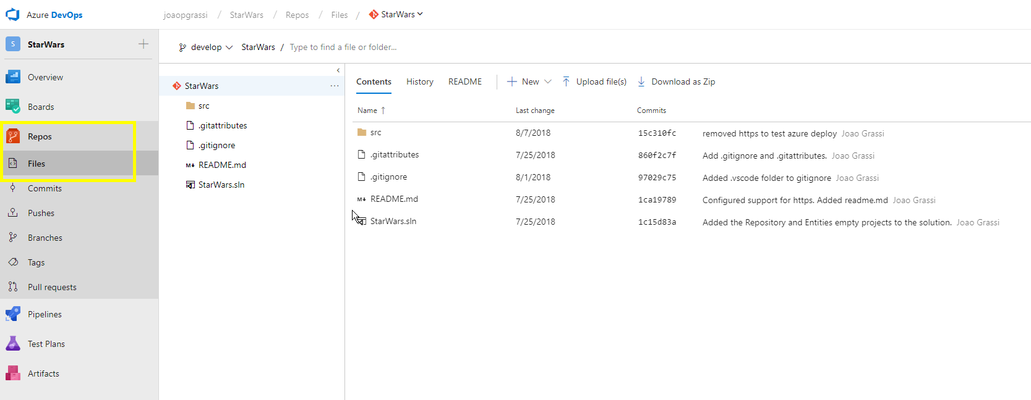Collapse the file tree pane arrow

point(338,70)
